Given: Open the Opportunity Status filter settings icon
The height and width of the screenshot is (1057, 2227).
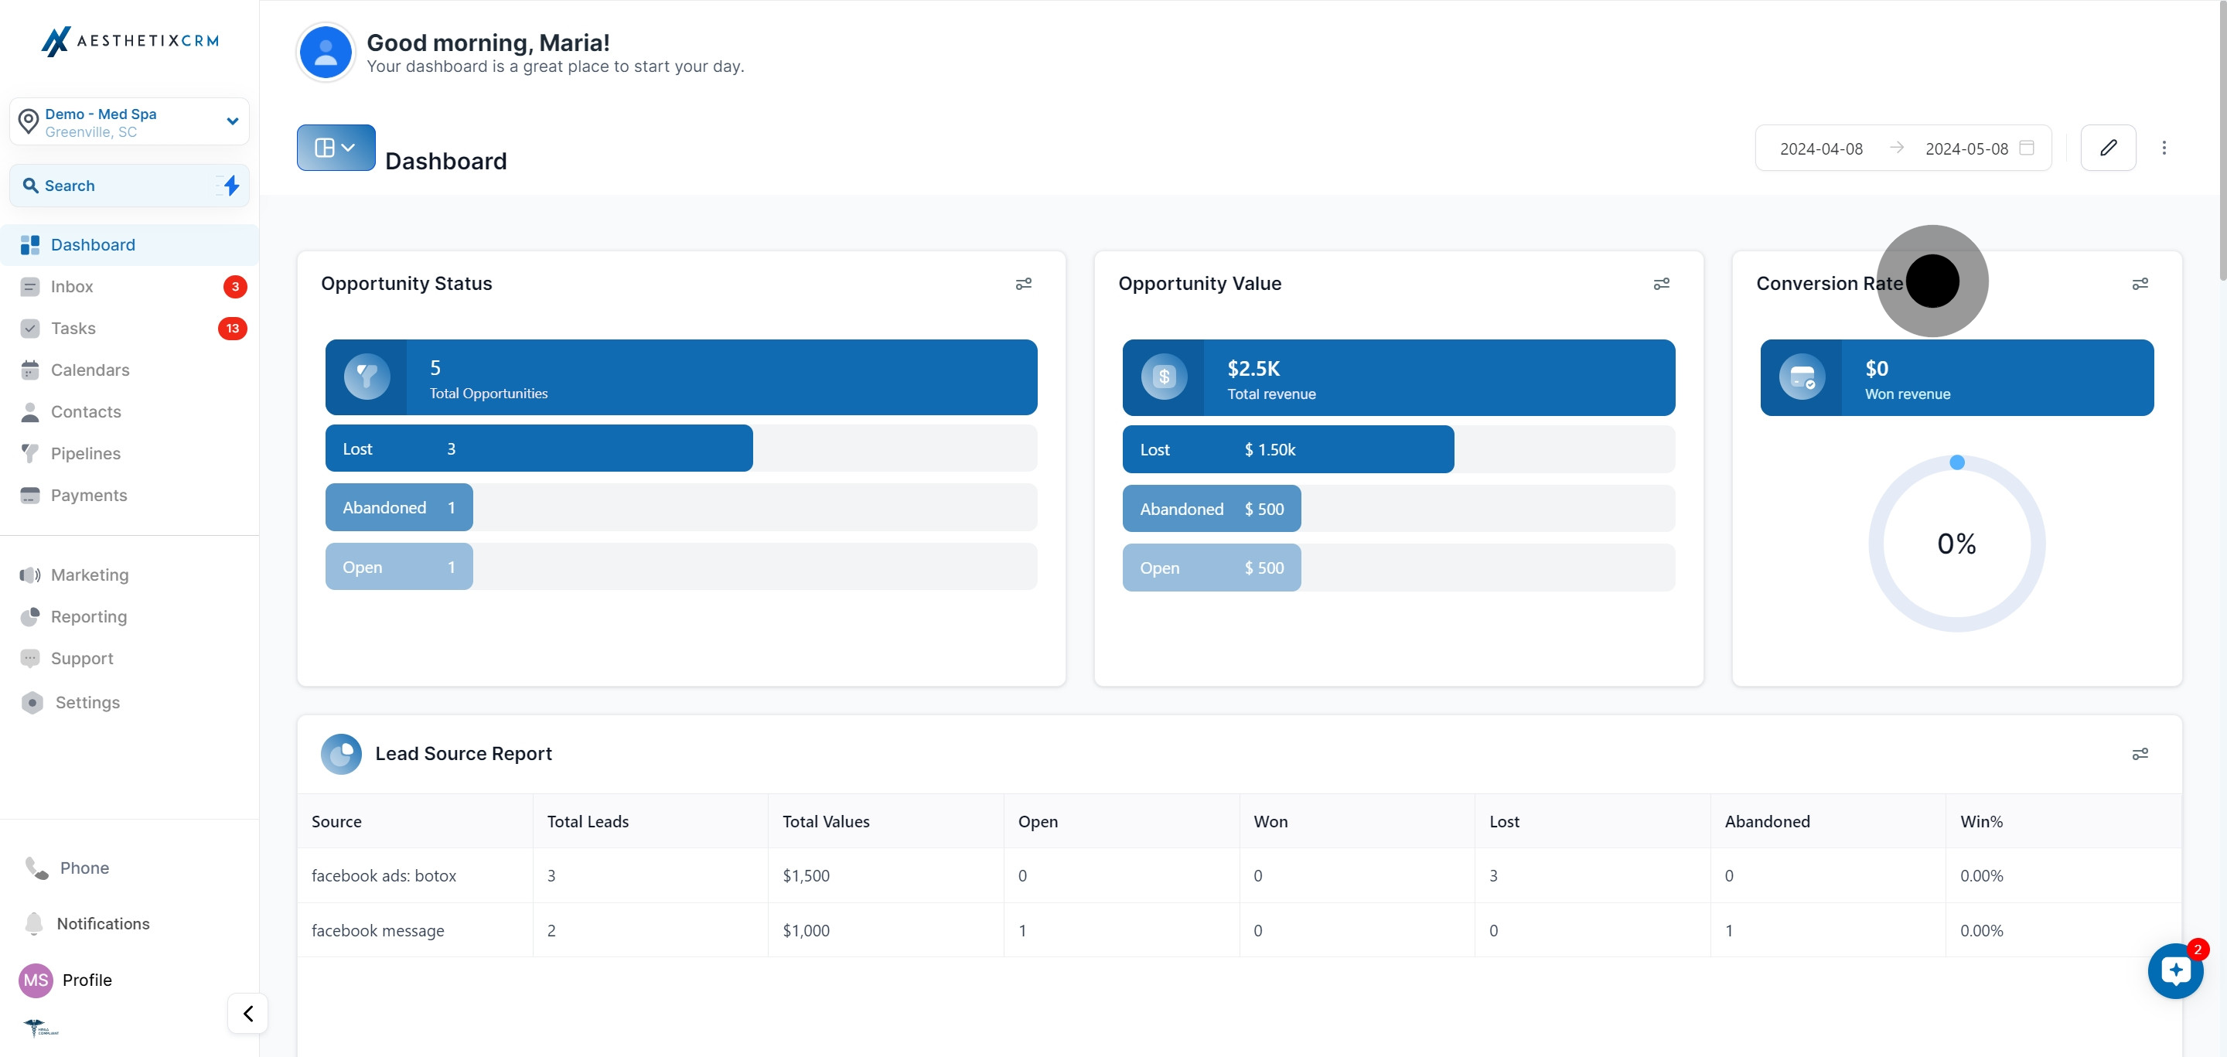Looking at the screenshot, I should point(1024,284).
